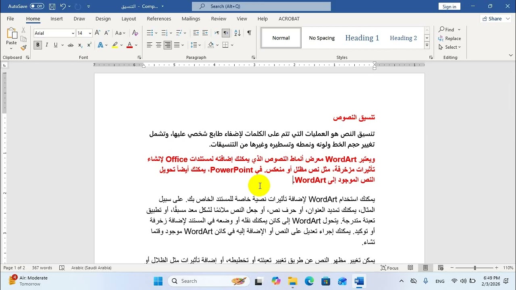Image resolution: width=516 pixels, height=290 pixels.
Task: Clear all formatting icon
Action: coord(135,33)
